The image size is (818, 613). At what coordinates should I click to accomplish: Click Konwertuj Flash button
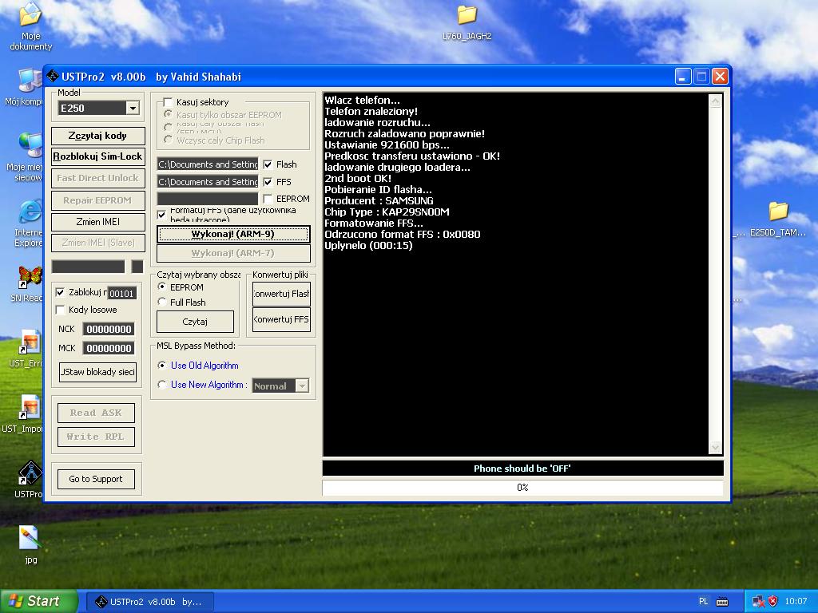click(281, 294)
